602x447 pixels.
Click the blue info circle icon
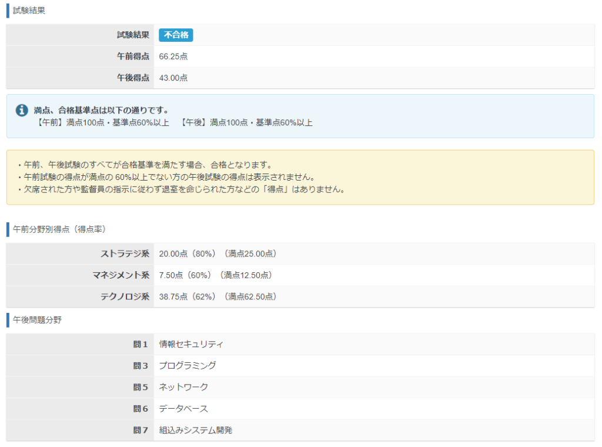(22, 111)
